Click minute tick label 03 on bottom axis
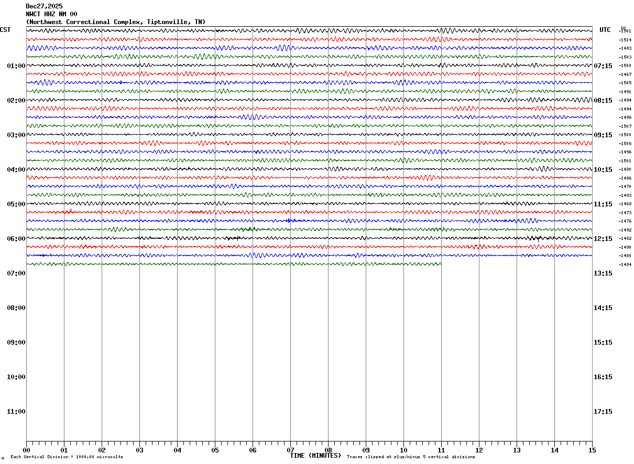 click(139, 450)
